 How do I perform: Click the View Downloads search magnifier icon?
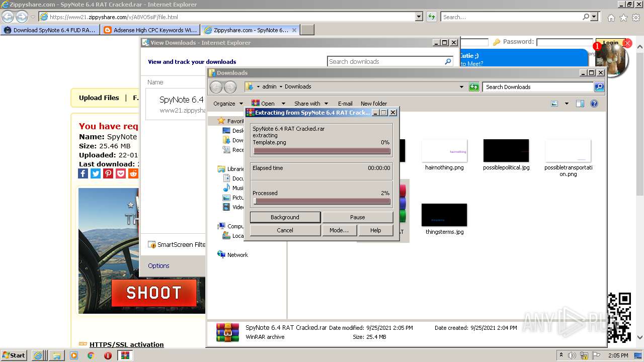coord(448,61)
